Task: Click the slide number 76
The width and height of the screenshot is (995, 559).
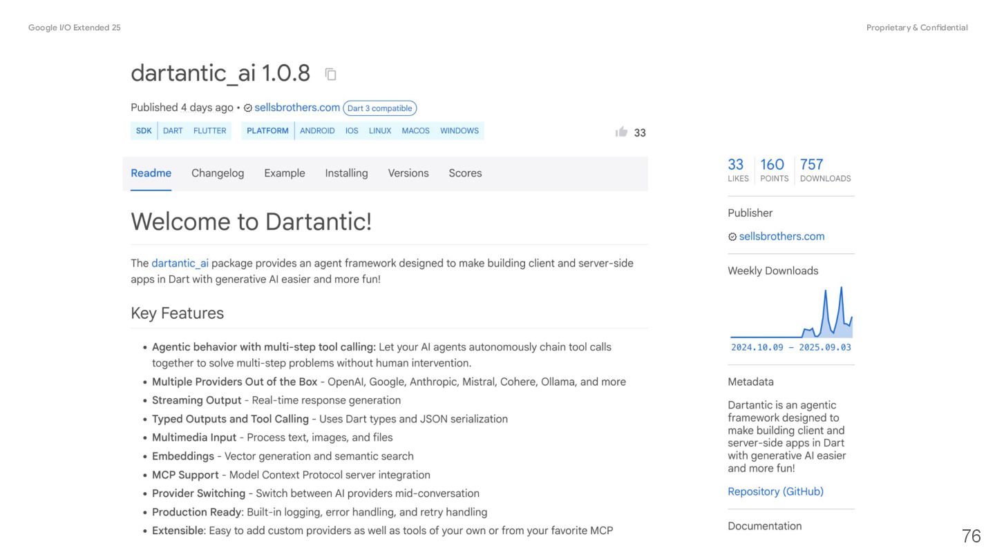Action: pyautogui.click(x=971, y=536)
